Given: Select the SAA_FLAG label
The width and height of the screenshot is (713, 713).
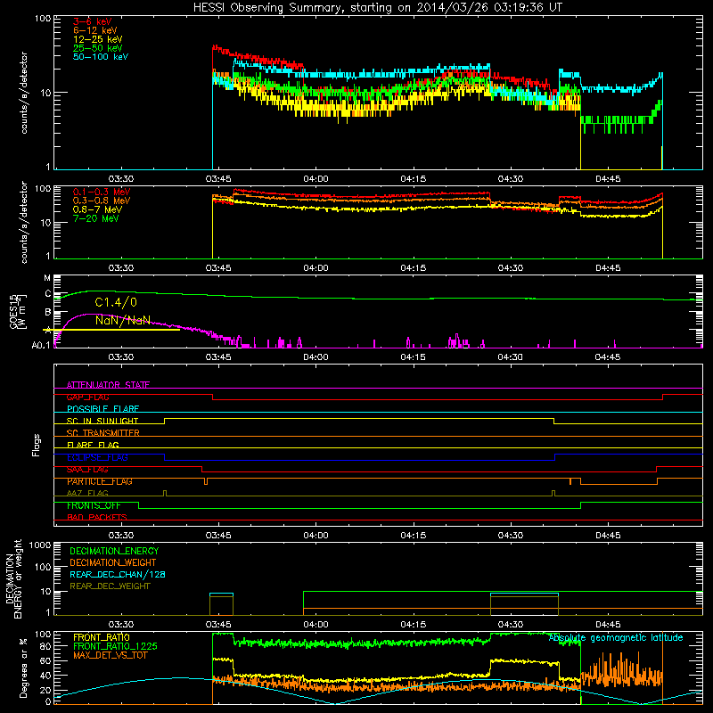Looking at the screenshot, I should [87, 470].
